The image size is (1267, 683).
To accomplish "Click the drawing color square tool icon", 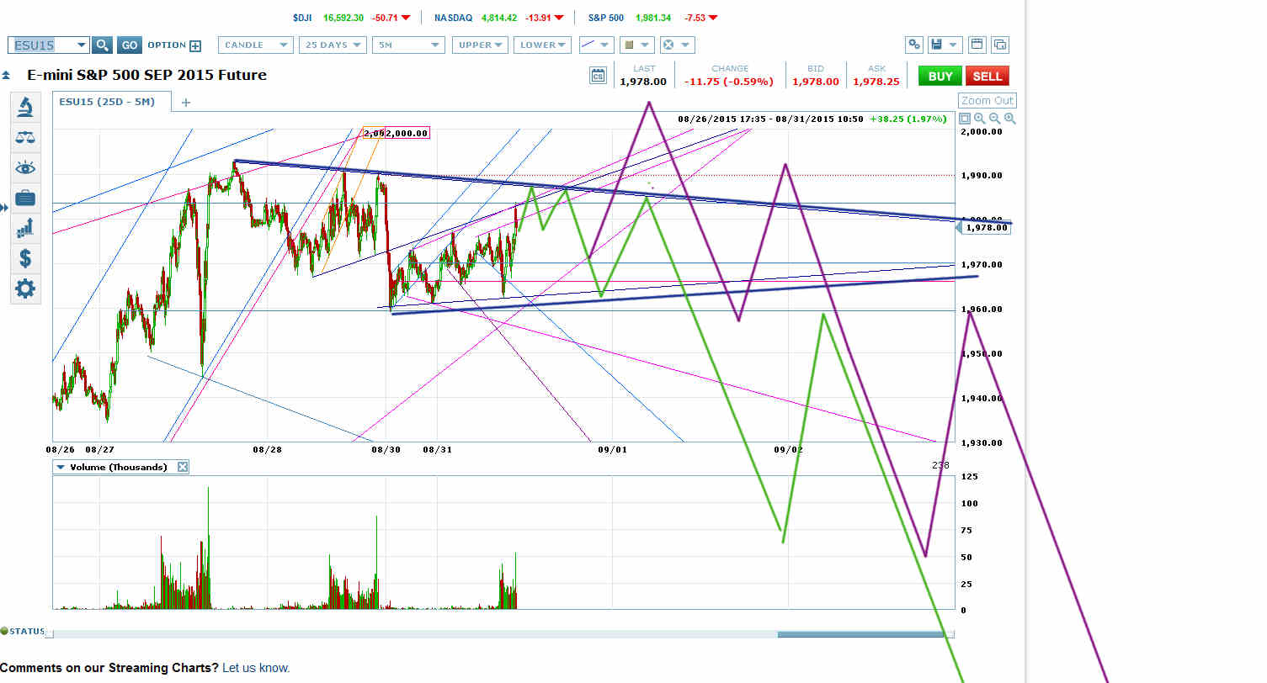I will click(x=628, y=45).
